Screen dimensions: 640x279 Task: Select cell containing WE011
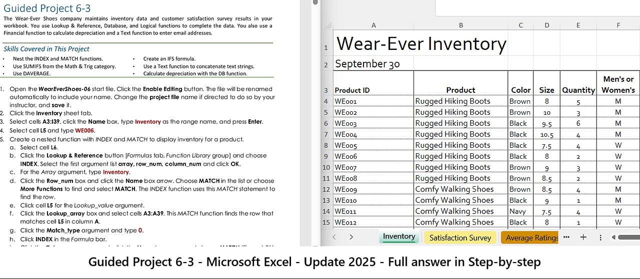coord(373,211)
